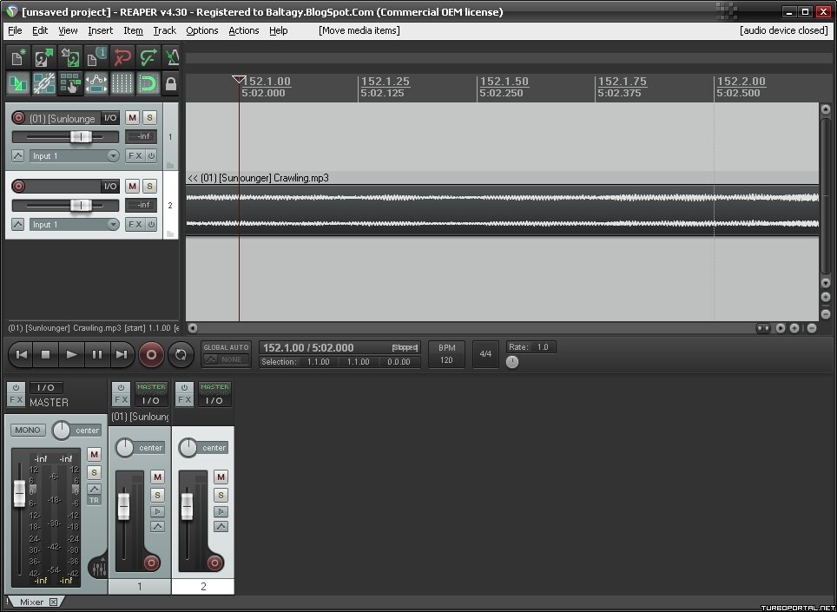The image size is (837, 612).
Task: Mute the MASTER channel in mixer
Action: tap(94, 455)
